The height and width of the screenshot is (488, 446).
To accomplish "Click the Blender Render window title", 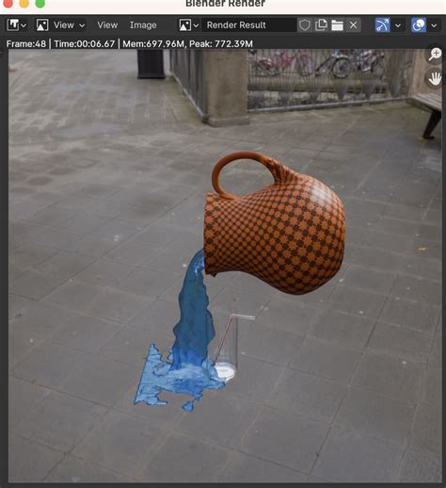I will 225,4.
